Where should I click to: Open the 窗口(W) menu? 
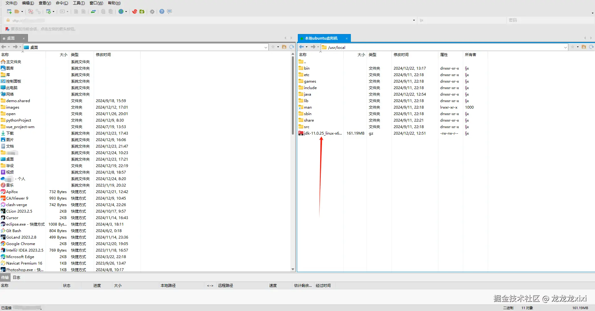click(x=96, y=3)
